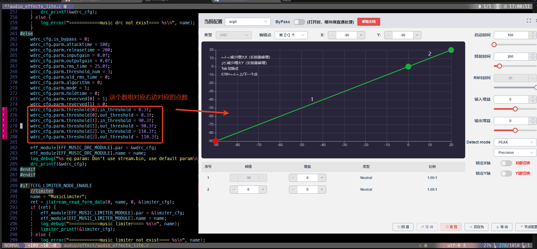Viewport: 537px width, 249px height.
Task: Click plus icon on row 2 threshold
Action: click(263, 190)
